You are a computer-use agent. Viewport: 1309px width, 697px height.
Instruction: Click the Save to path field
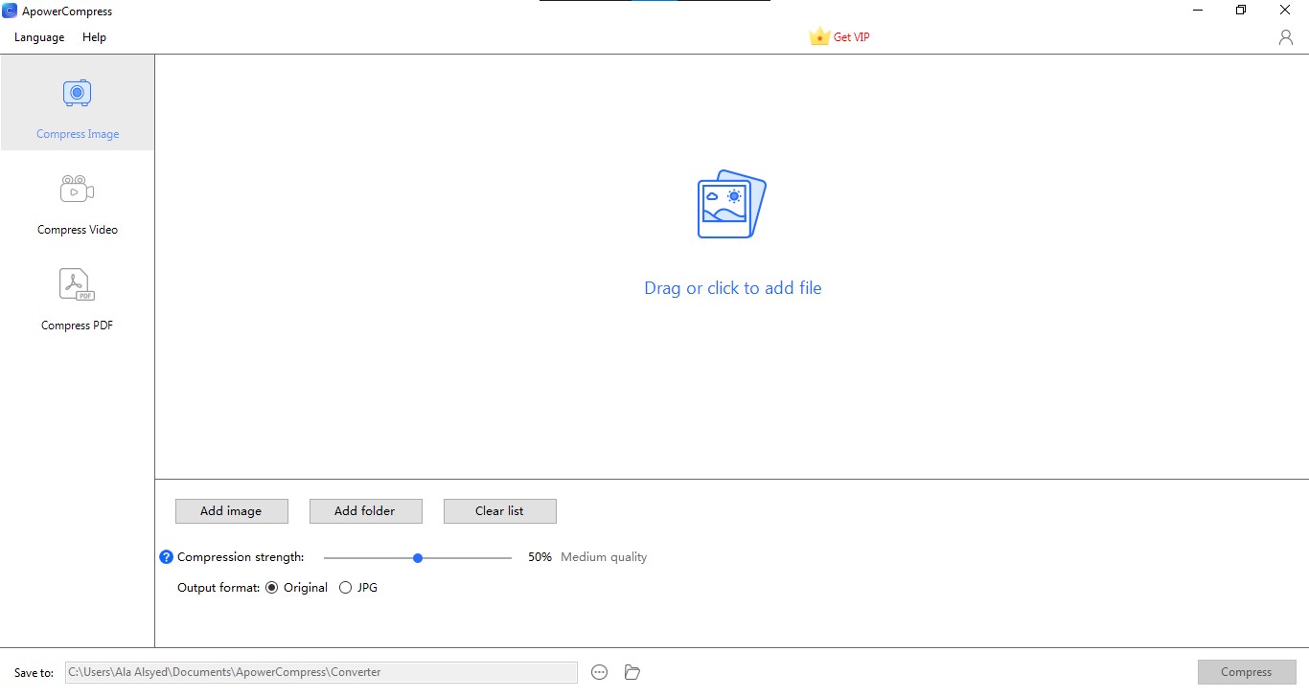pos(321,672)
